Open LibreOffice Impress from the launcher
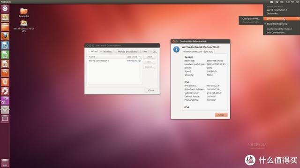 tap(5, 64)
